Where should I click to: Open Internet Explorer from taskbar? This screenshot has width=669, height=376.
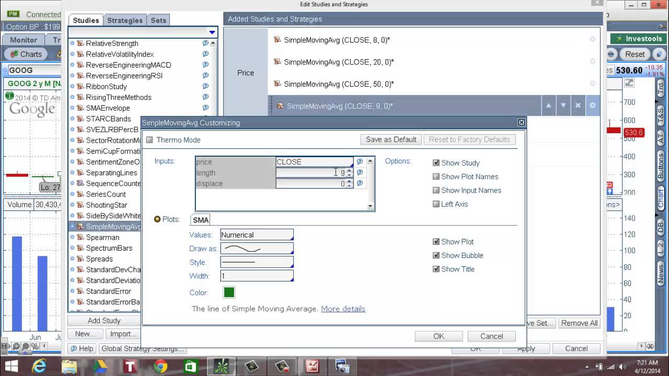tap(39, 367)
